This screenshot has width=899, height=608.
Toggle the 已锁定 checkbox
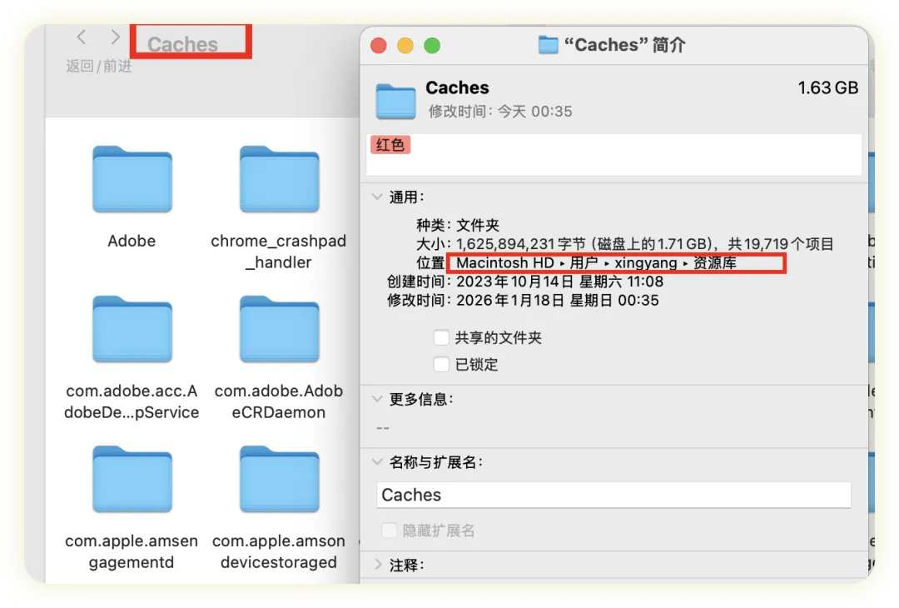(441, 364)
